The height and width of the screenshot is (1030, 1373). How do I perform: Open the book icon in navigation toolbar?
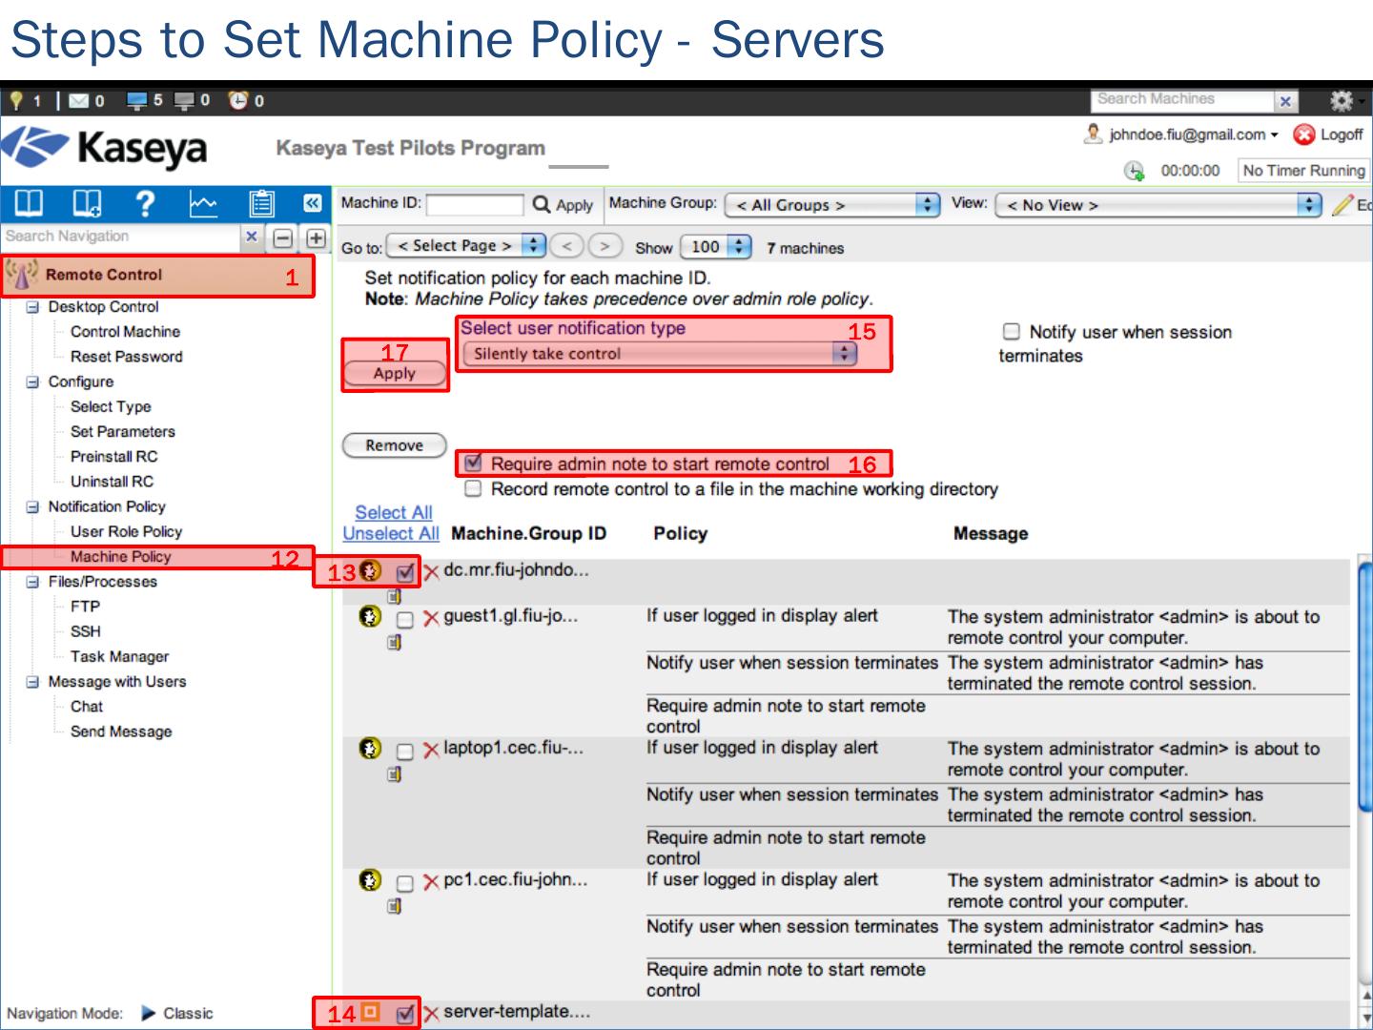tap(29, 203)
